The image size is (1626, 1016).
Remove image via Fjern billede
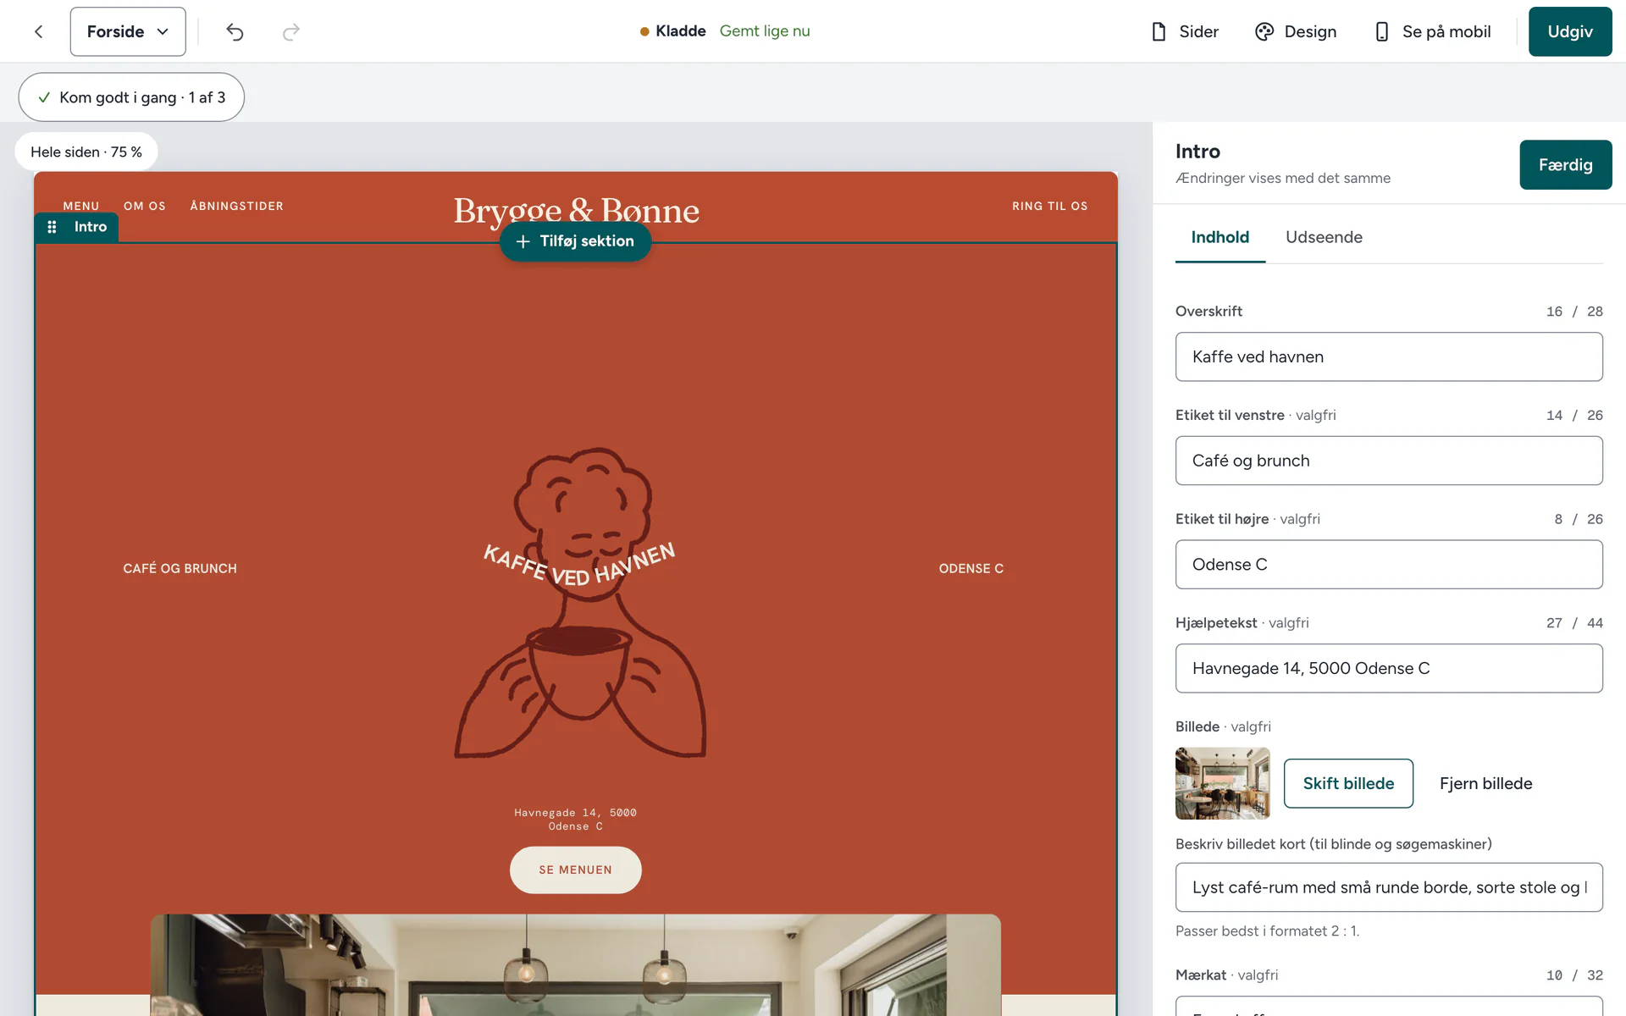click(x=1485, y=783)
